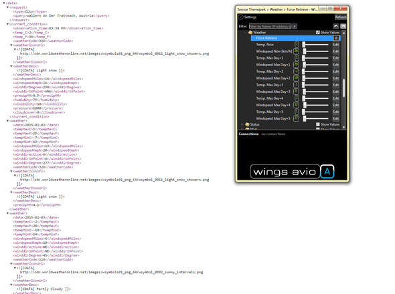
Task: Check Show Values for Status
Action: [318, 124]
